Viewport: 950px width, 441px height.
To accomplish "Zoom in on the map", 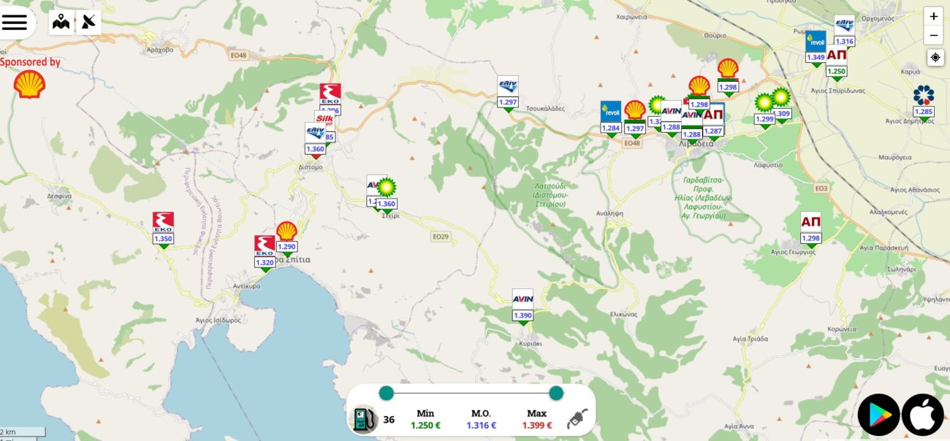I will tap(934, 16).
